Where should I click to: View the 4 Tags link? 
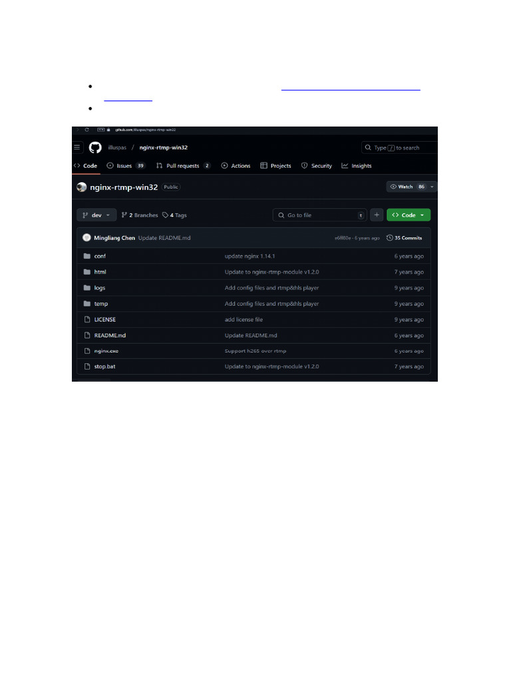175,215
